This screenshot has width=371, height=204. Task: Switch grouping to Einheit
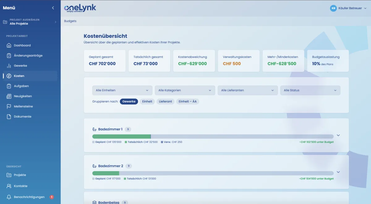pyautogui.click(x=147, y=101)
